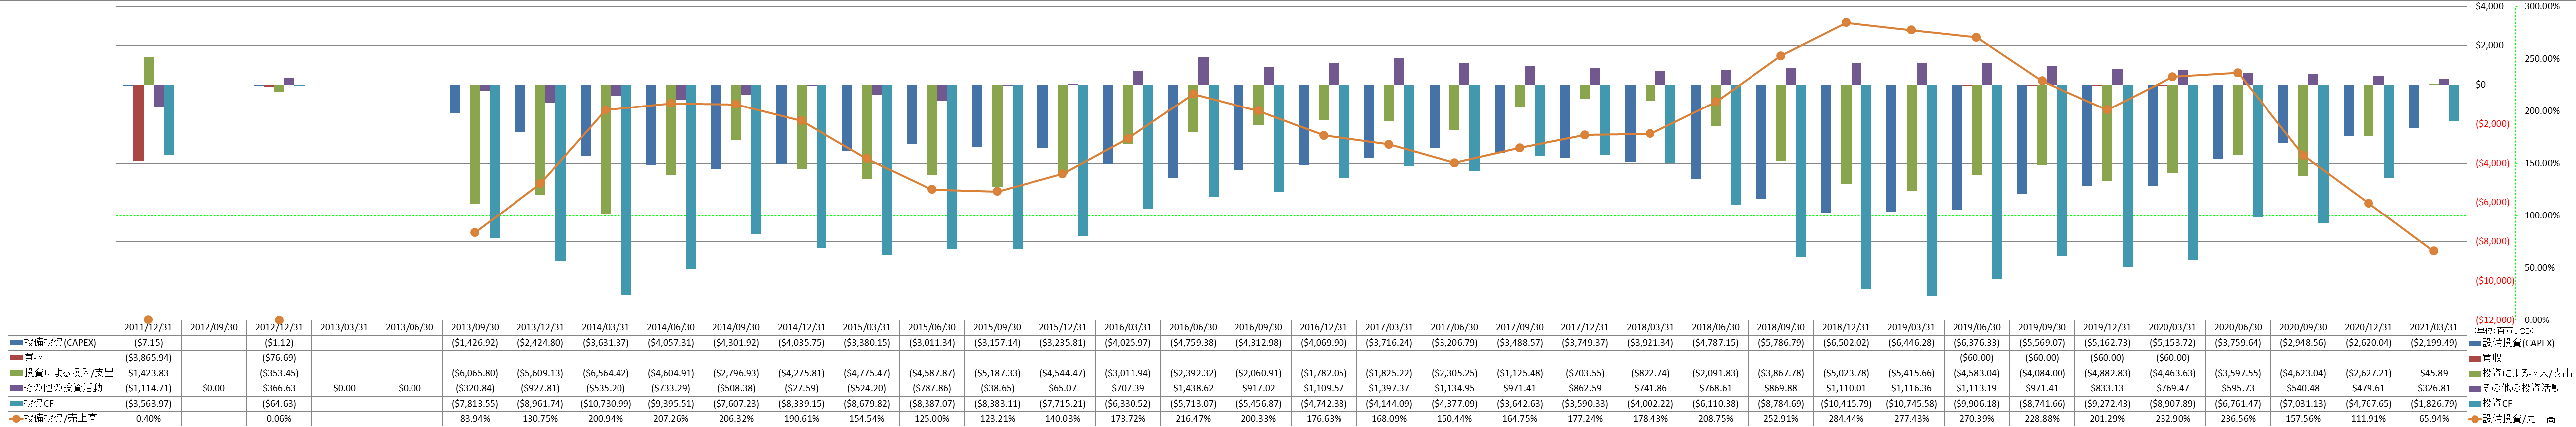
Task: Click the 300.00% secondary axis label
Action: [x=2542, y=6]
